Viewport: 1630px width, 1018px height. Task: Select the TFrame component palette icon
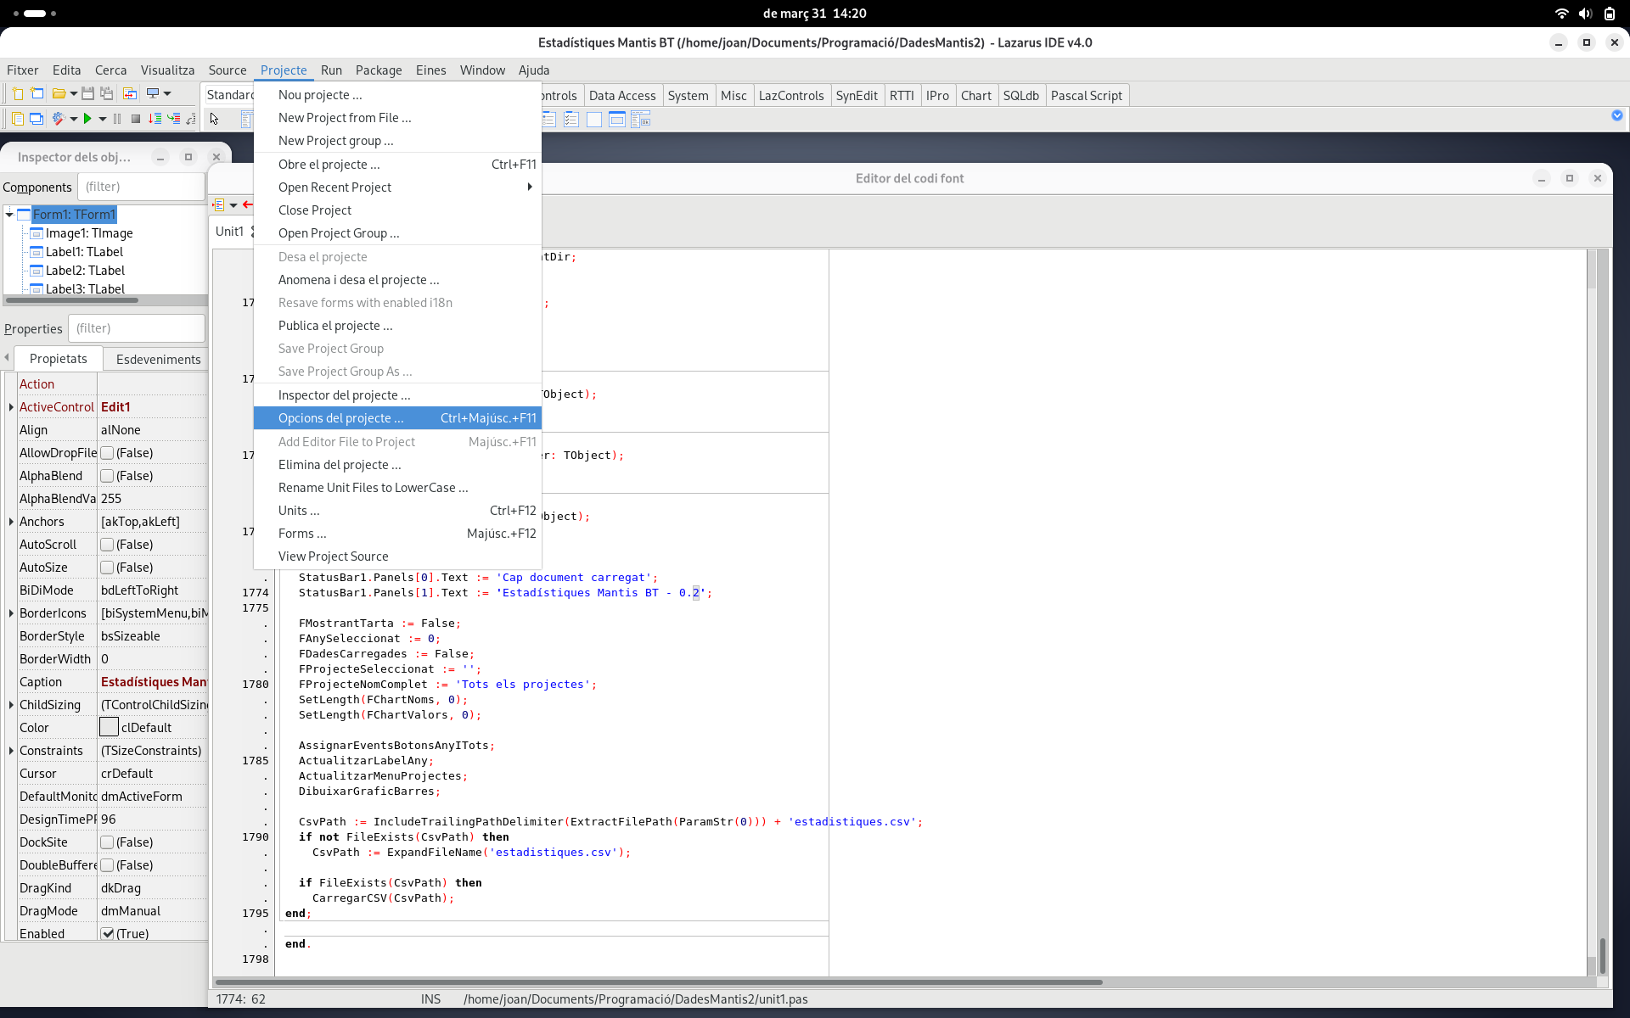tap(617, 120)
